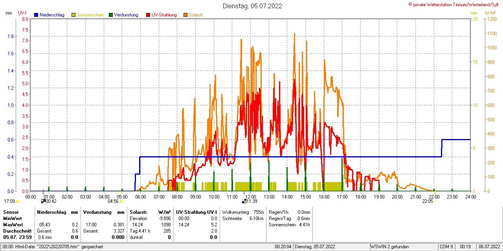The width and height of the screenshot is (503, 251).
Task: Select the Solarstr. legend label
Action: 196,15
